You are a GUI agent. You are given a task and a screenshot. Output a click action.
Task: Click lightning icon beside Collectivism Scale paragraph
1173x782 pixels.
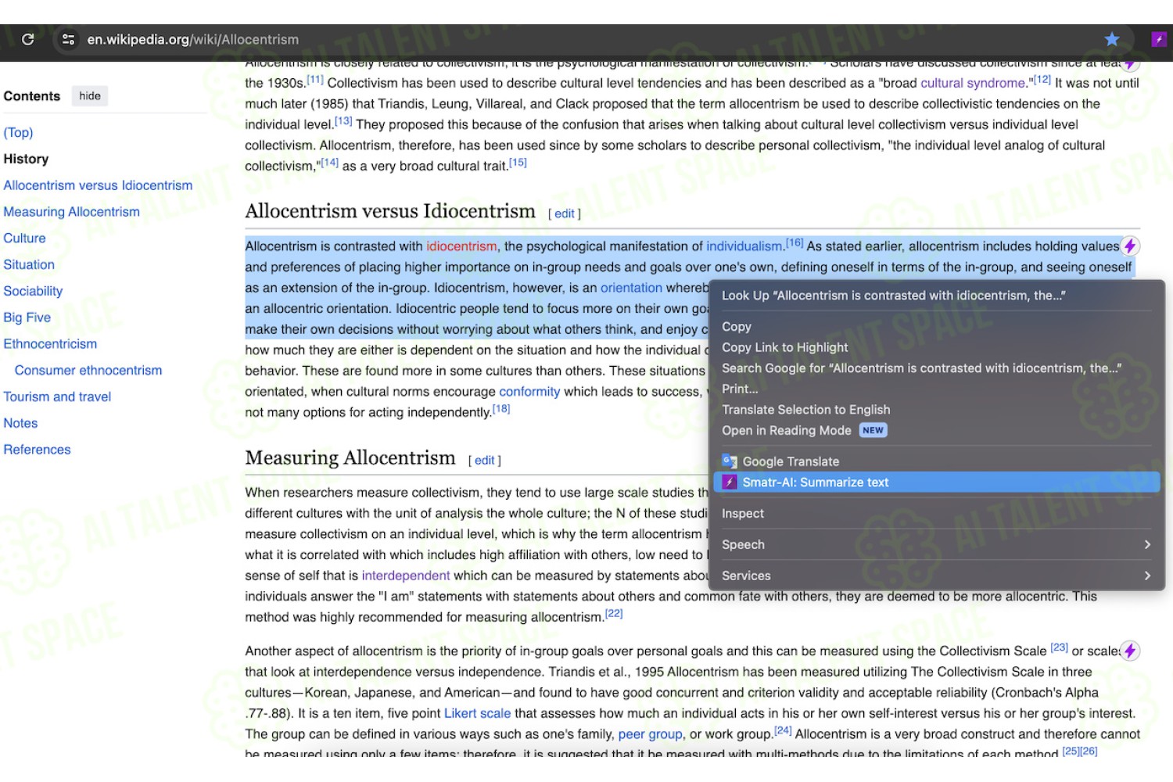[x=1130, y=651]
